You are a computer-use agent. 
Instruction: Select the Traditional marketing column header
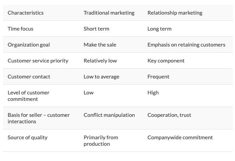[x=109, y=13]
